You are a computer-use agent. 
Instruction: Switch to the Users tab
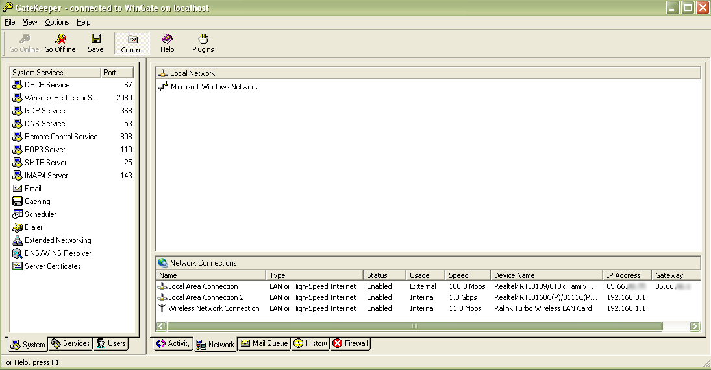[110, 344]
